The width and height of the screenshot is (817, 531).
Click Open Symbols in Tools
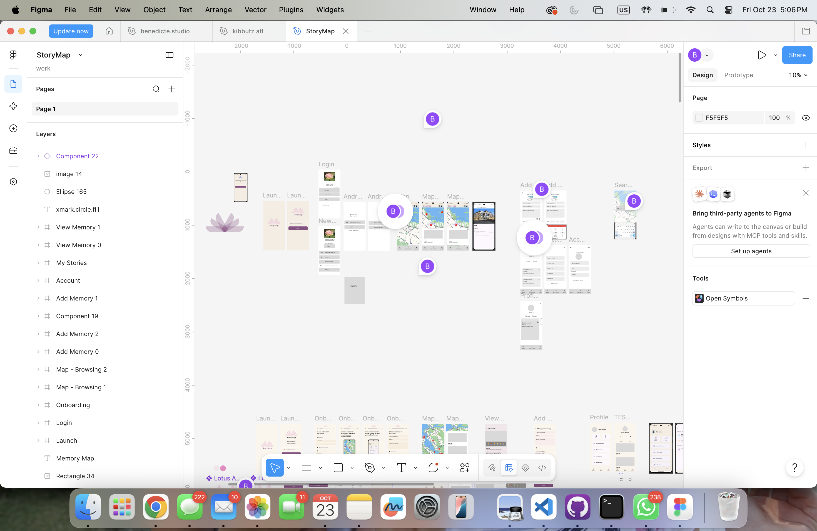(743, 298)
